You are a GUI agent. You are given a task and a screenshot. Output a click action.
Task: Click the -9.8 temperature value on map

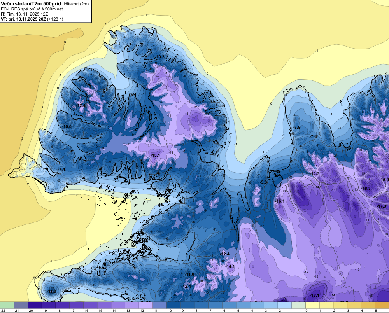pos(263,182)
